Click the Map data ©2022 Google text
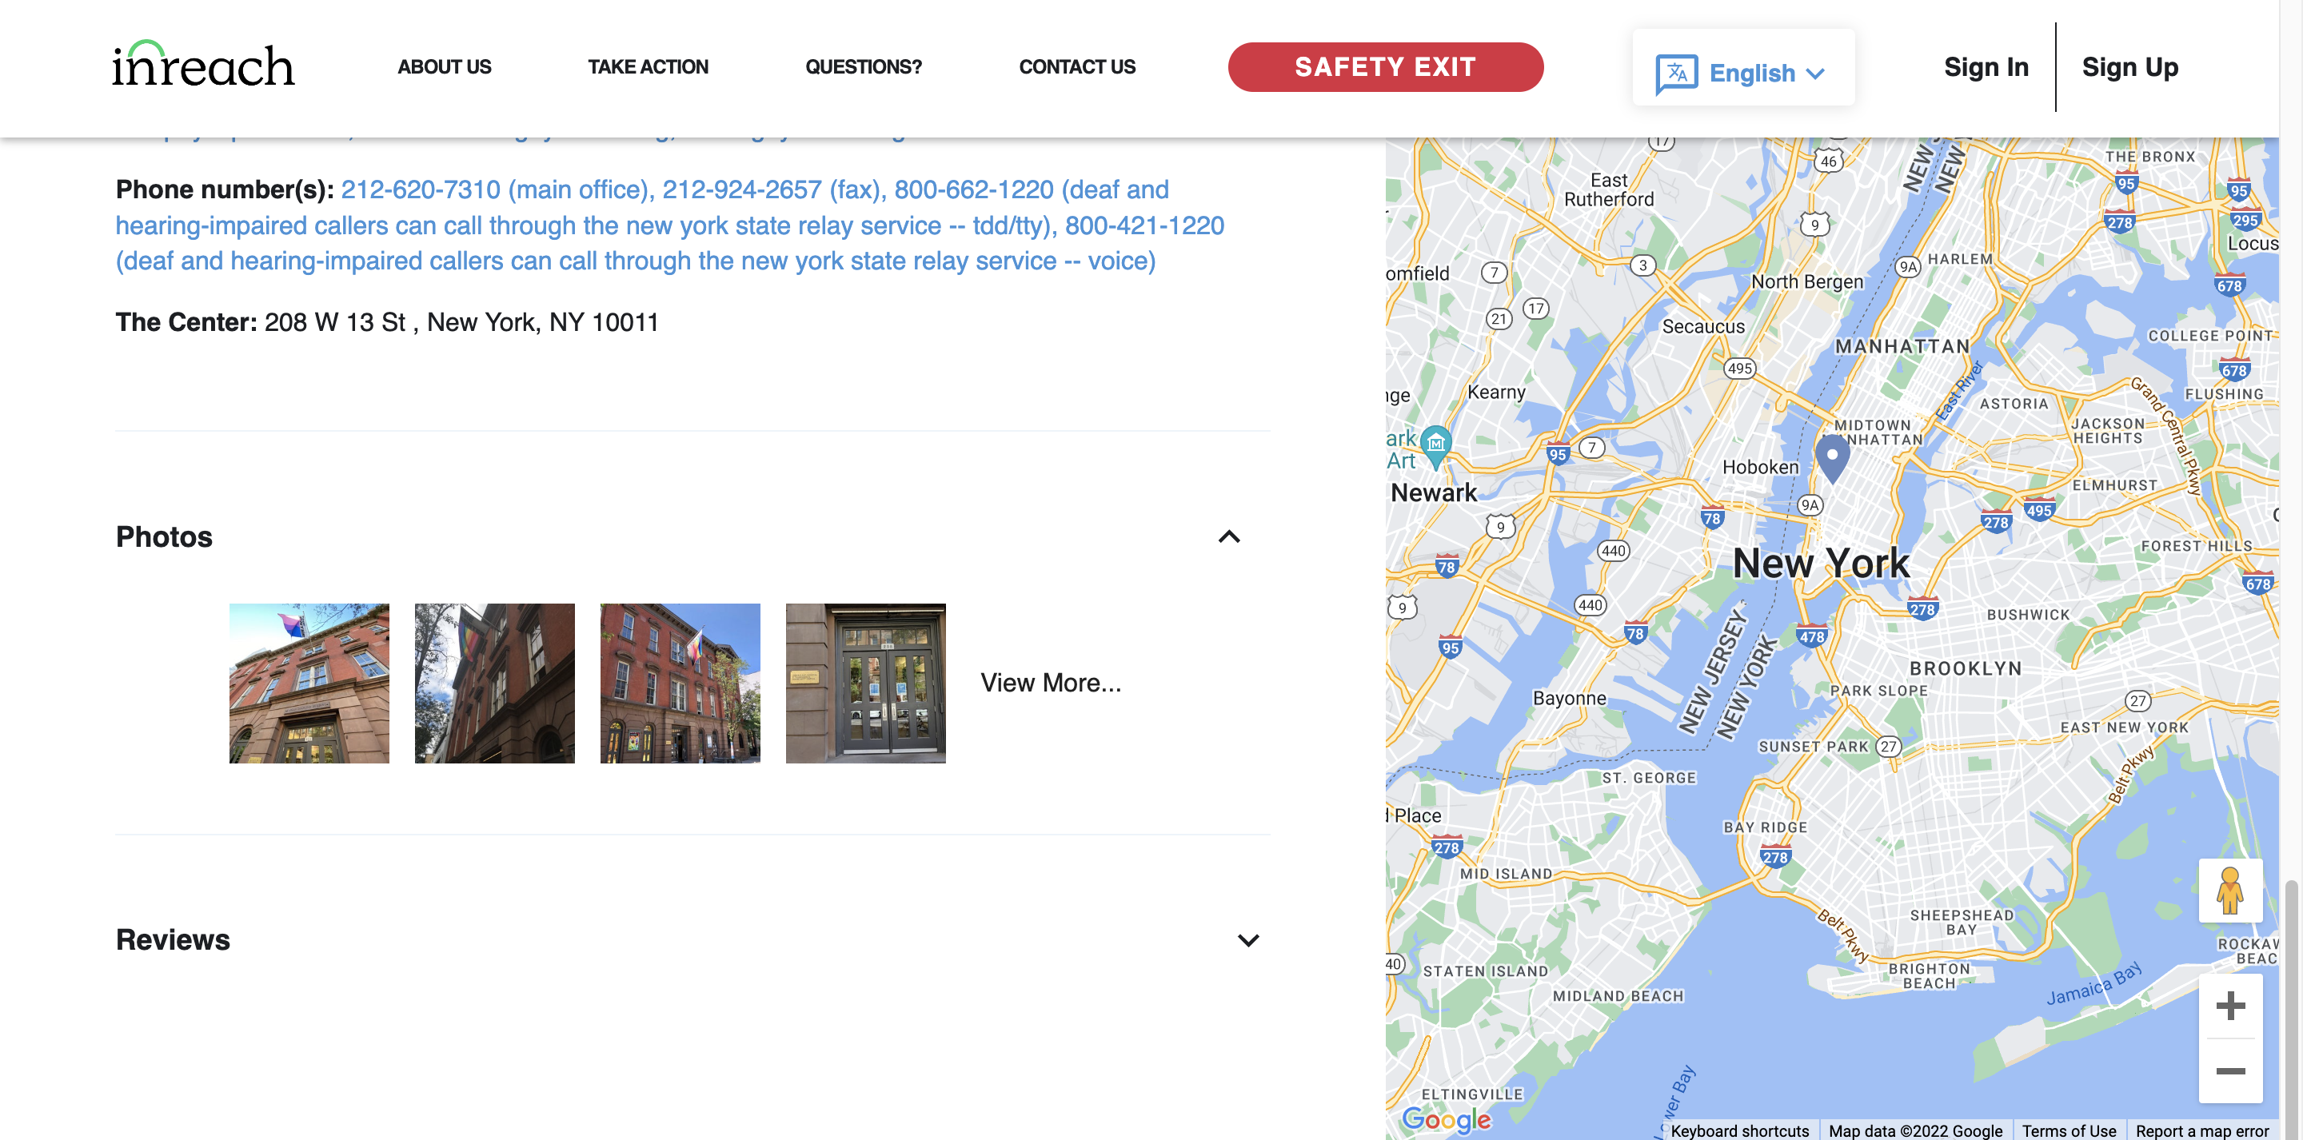This screenshot has height=1140, width=2303. [x=1915, y=1131]
